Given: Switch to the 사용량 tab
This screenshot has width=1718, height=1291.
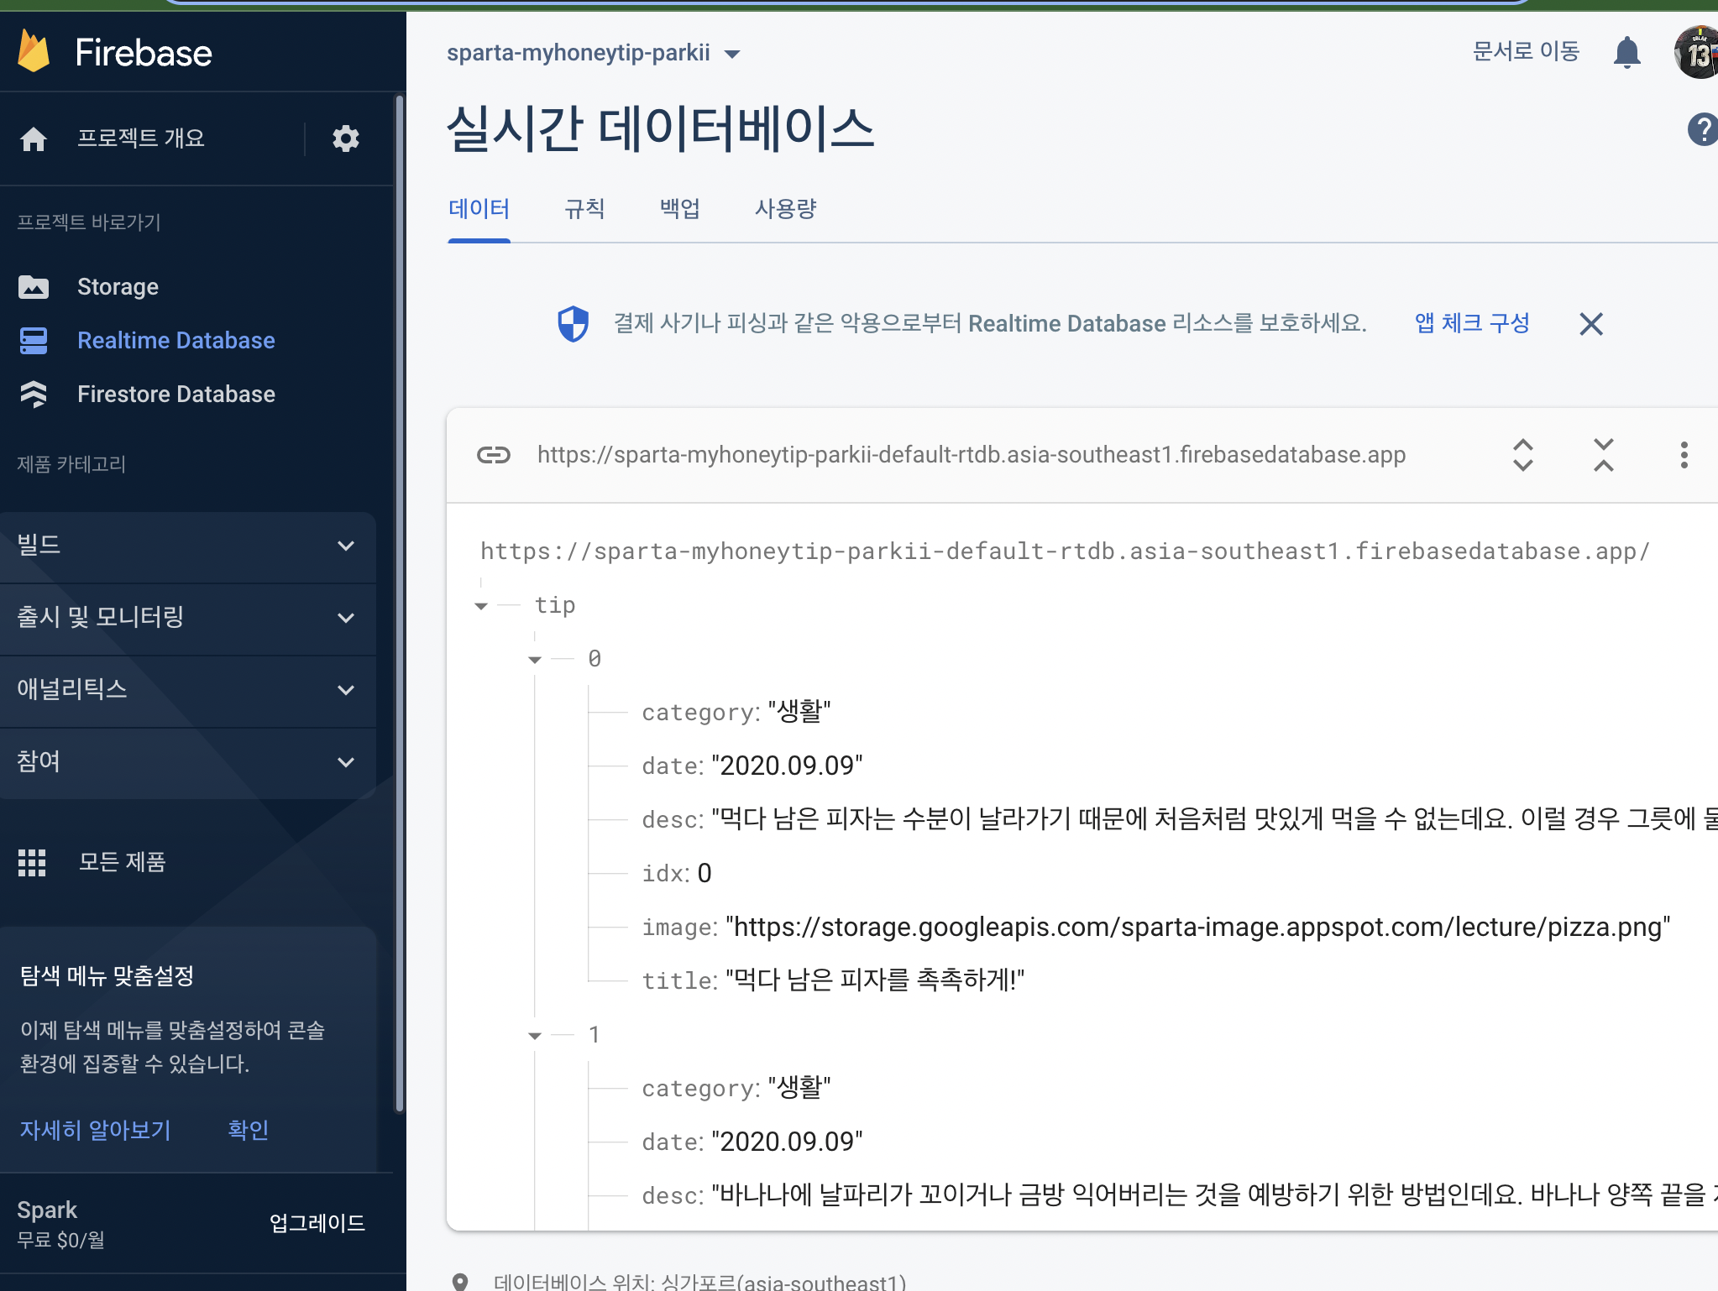Looking at the screenshot, I should [x=786, y=209].
